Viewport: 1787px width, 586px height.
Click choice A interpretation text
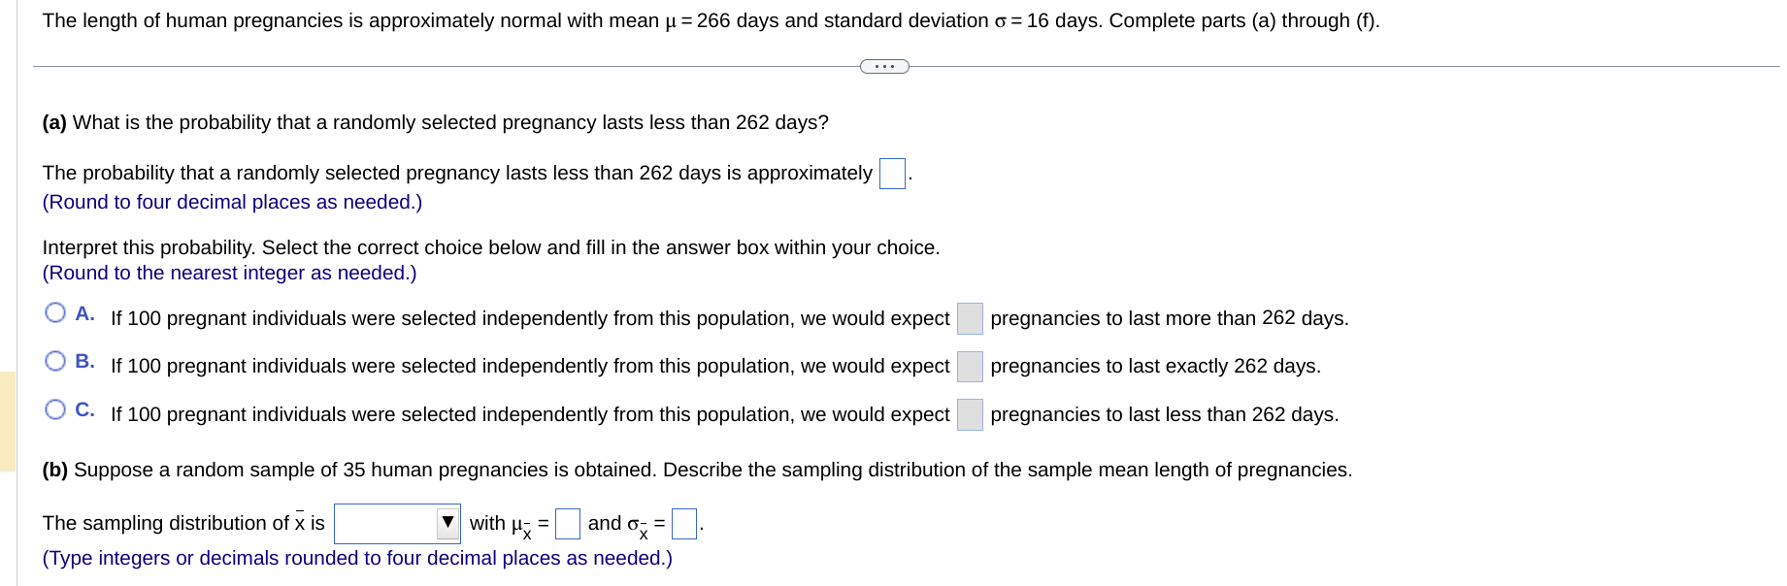coord(529,318)
